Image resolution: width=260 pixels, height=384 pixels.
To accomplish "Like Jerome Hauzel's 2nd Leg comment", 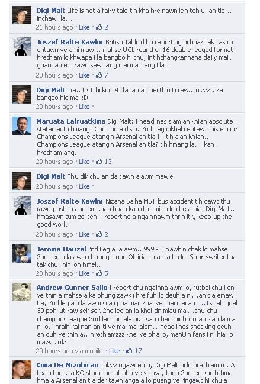I will click(84, 273).
